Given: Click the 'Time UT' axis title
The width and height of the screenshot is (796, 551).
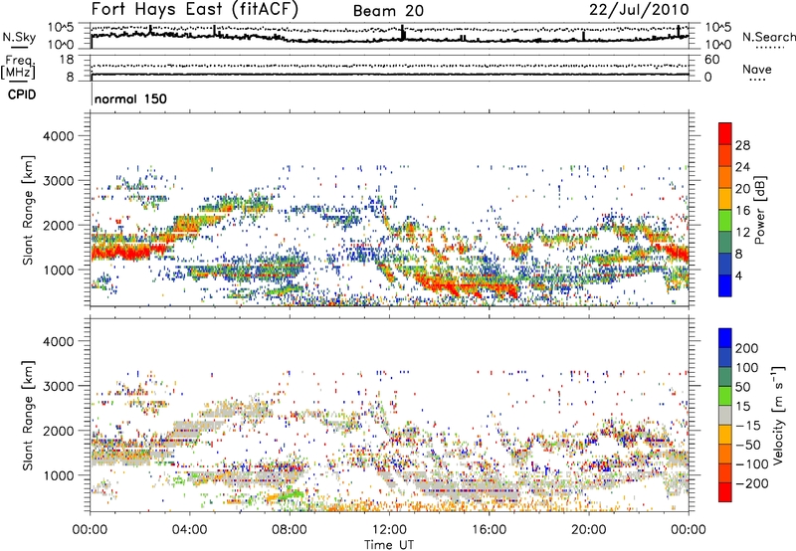Looking at the screenshot, I should [389, 545].
